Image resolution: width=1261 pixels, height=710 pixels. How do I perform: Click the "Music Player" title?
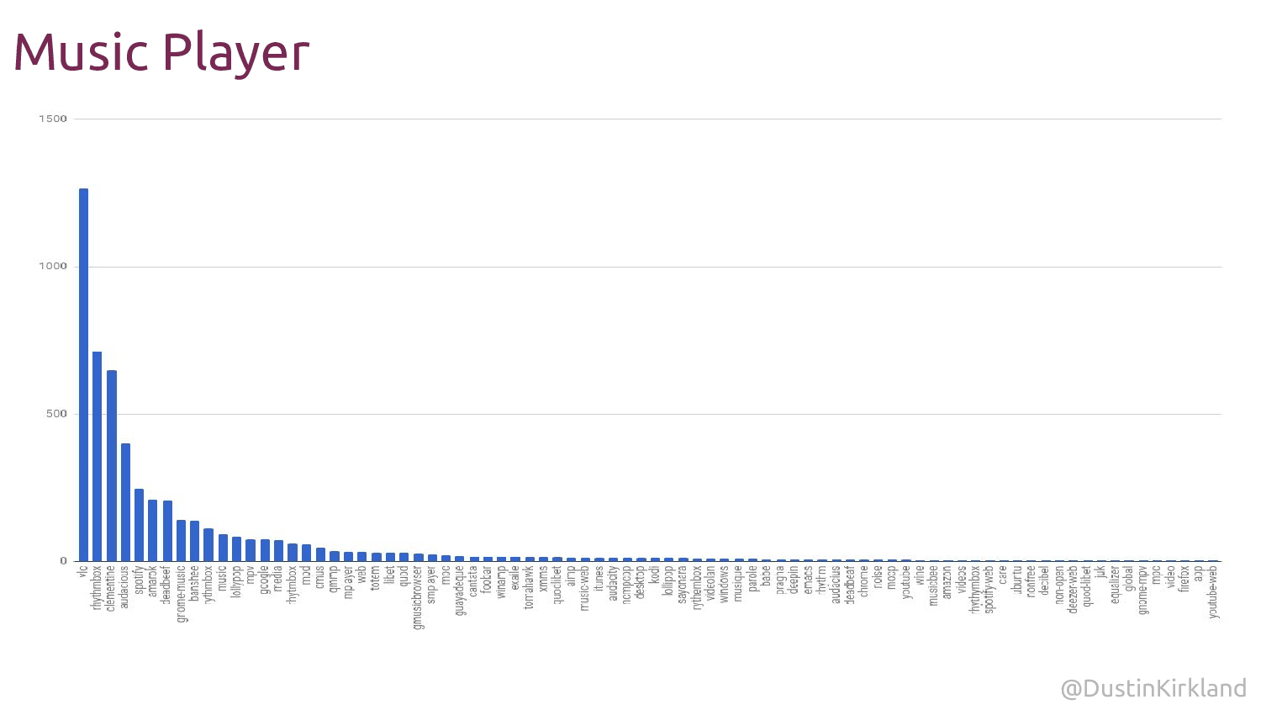[x=161, y=52]
